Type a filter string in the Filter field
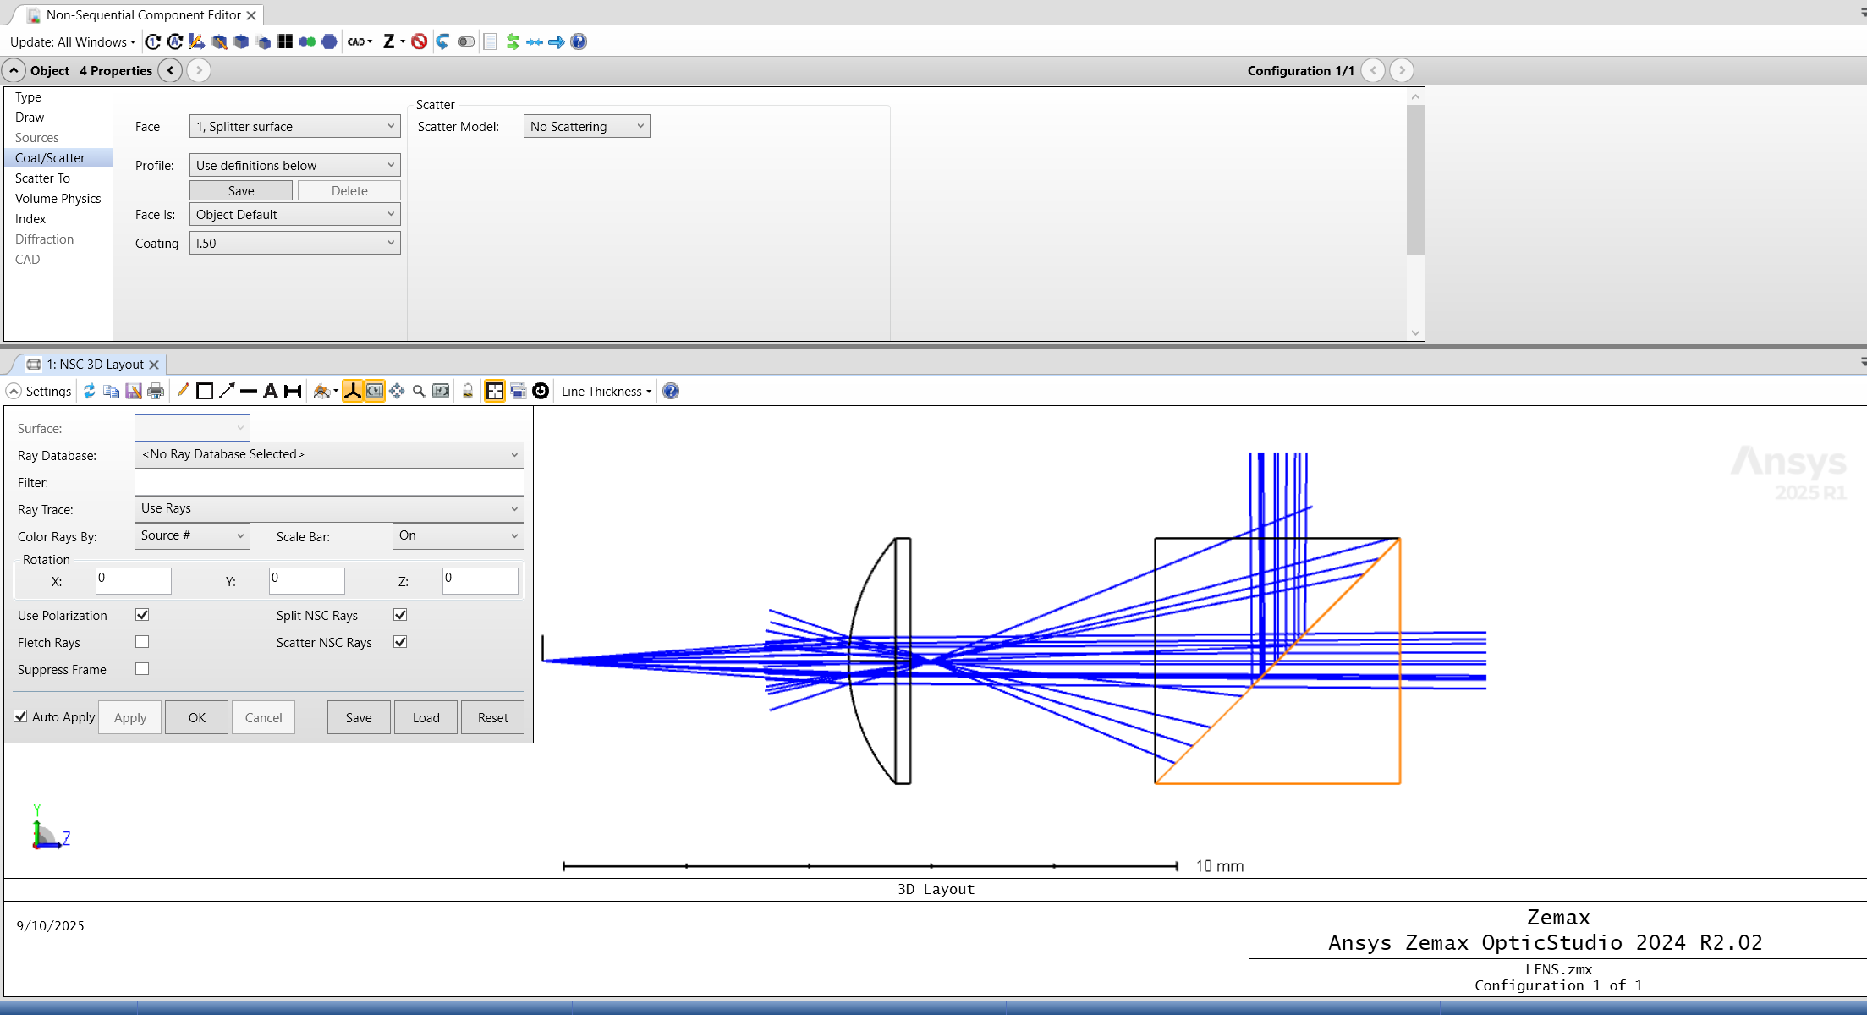1867x1015 pixels. (x=328, y=481)
